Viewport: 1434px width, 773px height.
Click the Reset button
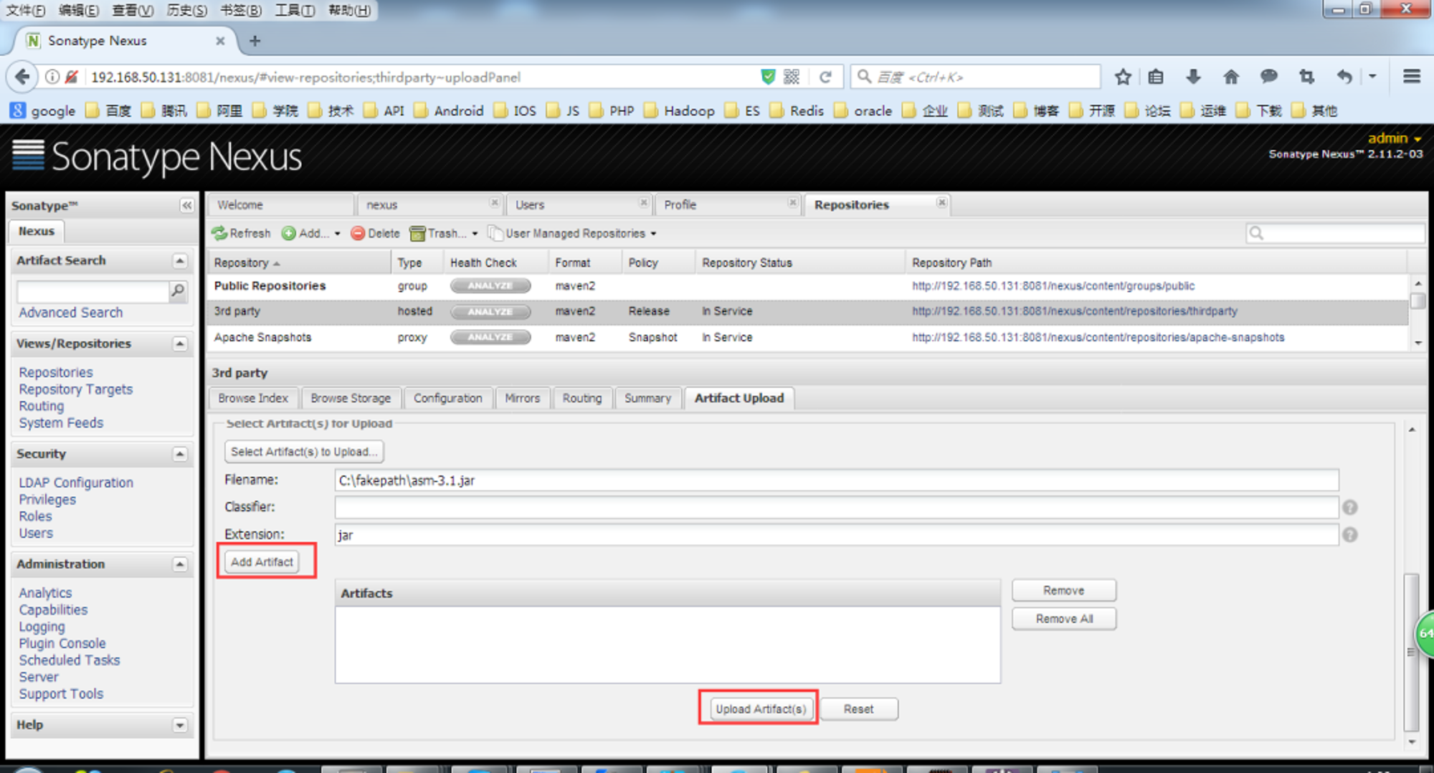858,709
